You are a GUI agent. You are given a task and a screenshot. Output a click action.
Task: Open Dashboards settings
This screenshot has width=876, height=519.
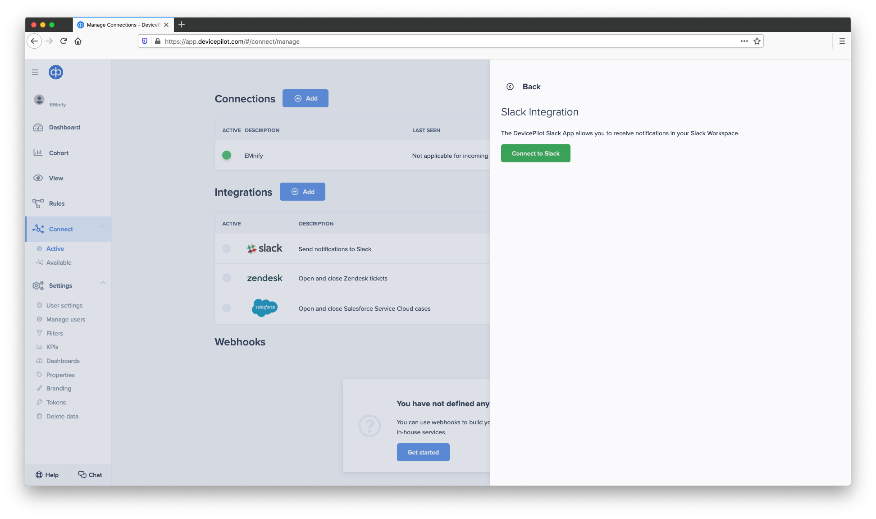click(x=63, y=361)
